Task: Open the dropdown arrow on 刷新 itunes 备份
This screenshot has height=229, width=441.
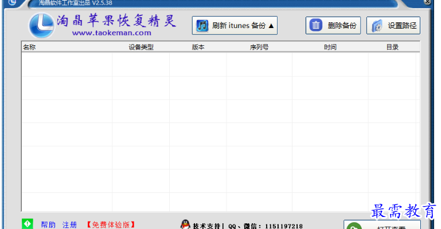Action: (271, 26)
